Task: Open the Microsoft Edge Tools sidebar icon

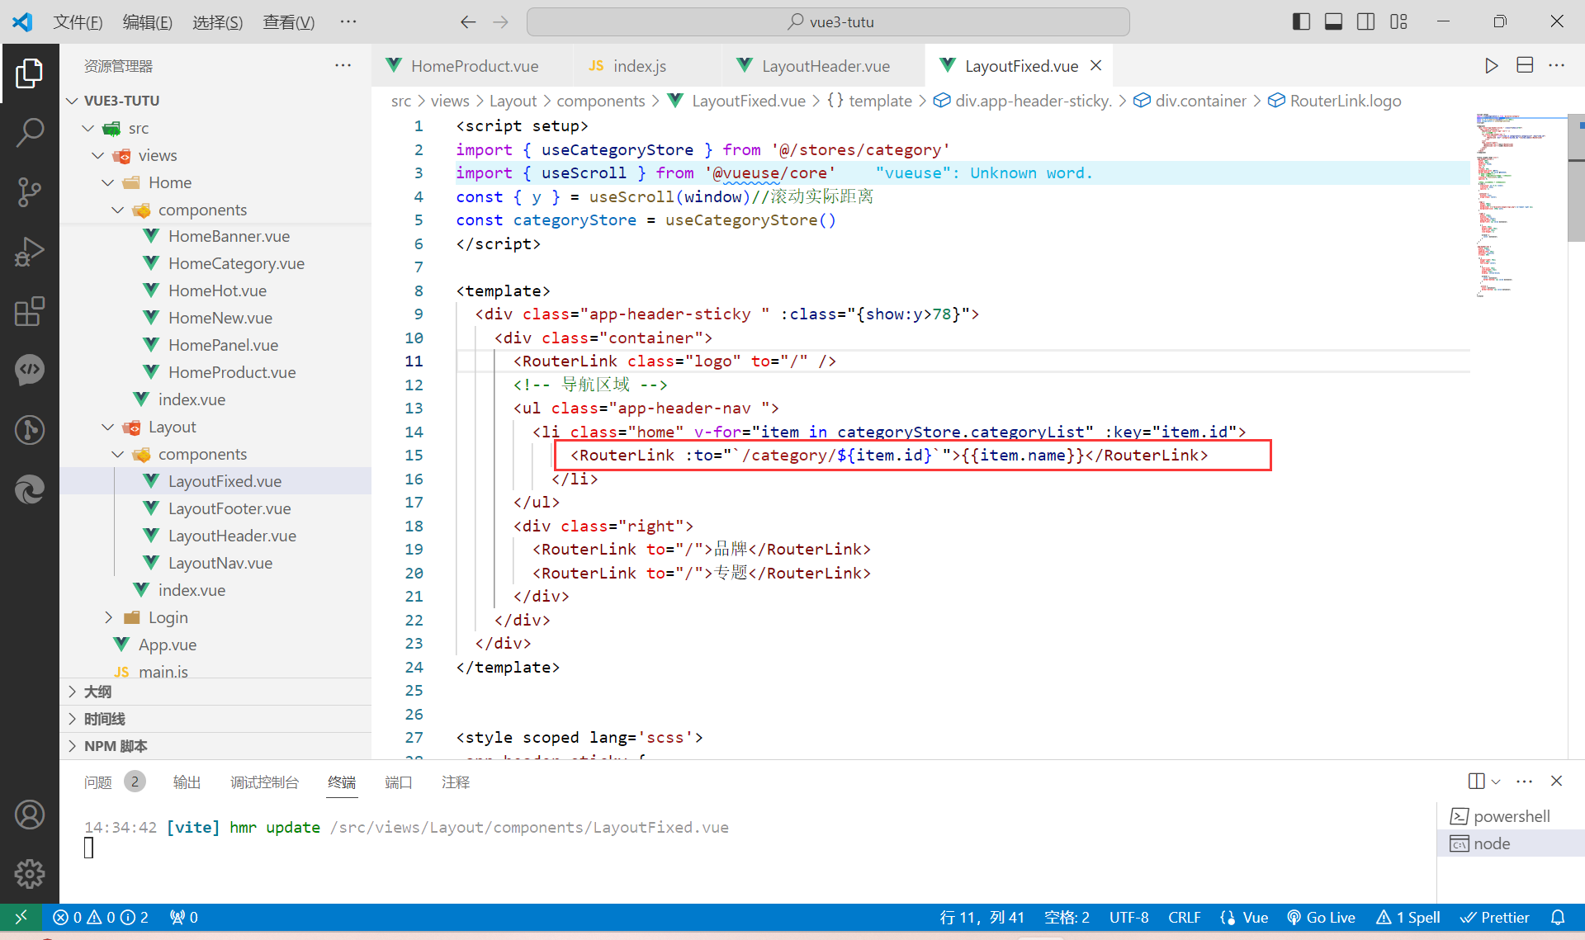Action: (x=30, y=490)
